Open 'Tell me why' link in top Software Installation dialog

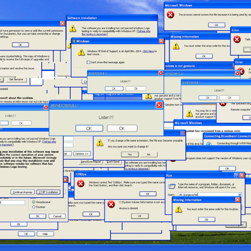(144, 31)
